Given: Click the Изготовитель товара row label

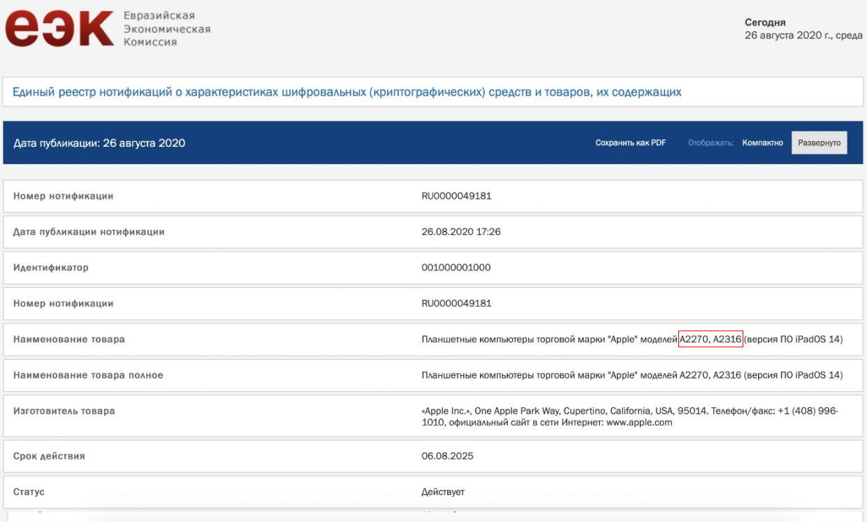Looking at the screenshot, I should [x=64, y=411].
